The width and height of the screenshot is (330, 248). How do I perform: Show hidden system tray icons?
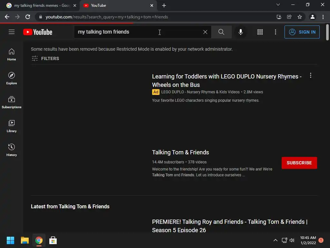point(275,240)
